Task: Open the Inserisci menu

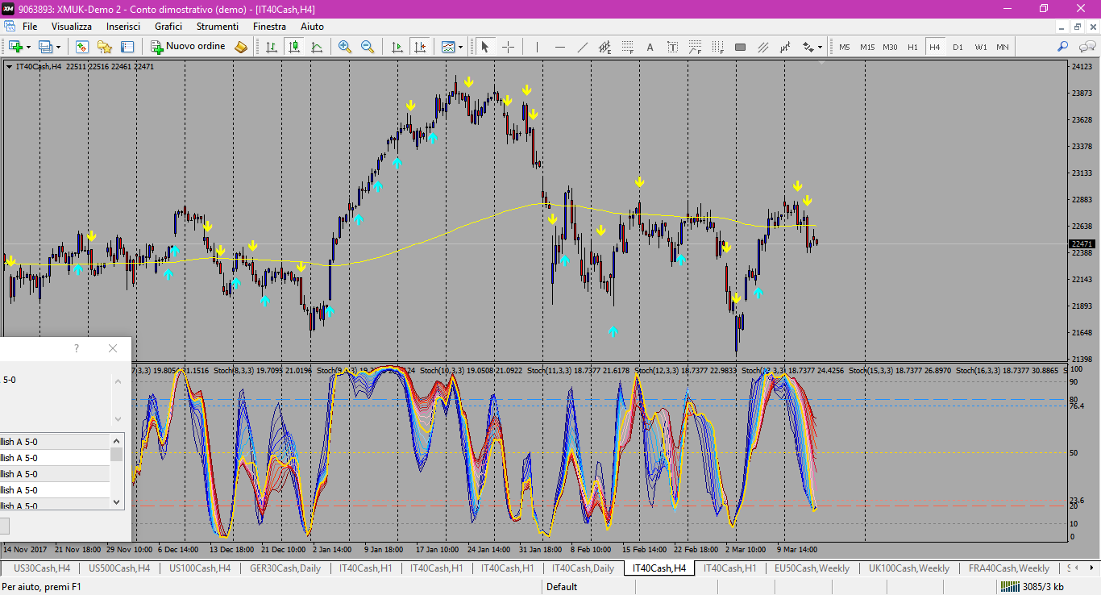Action: (x=123, y=27)
